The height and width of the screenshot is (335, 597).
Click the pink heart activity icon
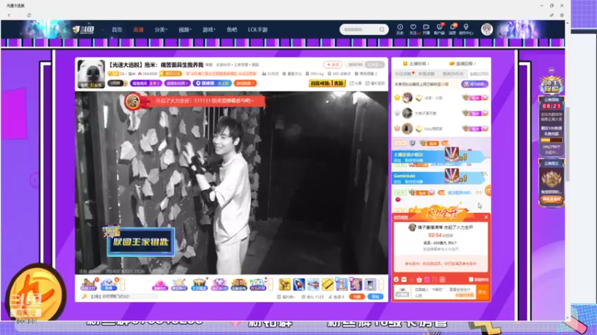click(x=160, y=284)
